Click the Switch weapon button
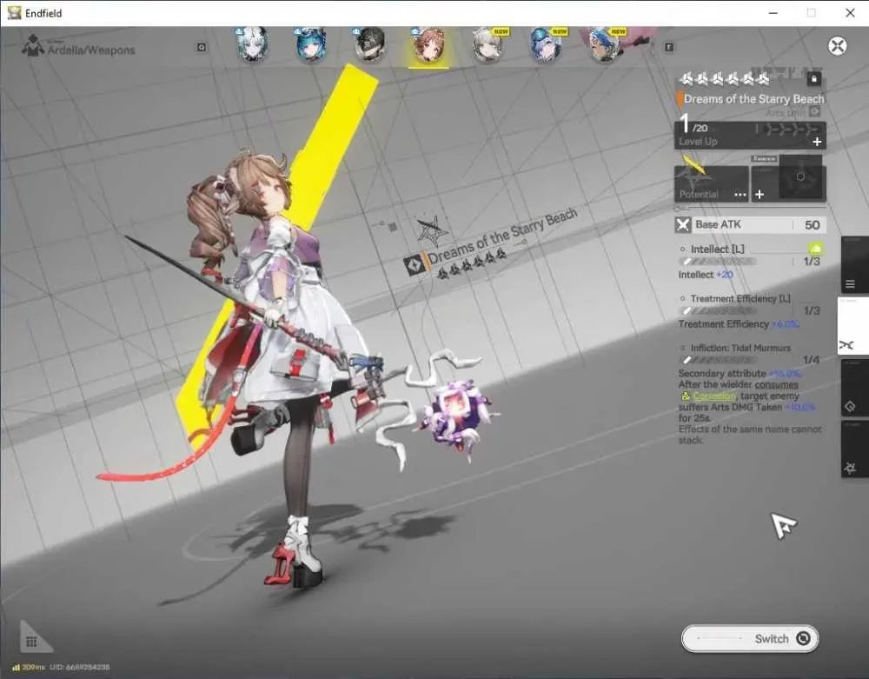The height and width of the screenshot is (679, 869). [750, 638]
